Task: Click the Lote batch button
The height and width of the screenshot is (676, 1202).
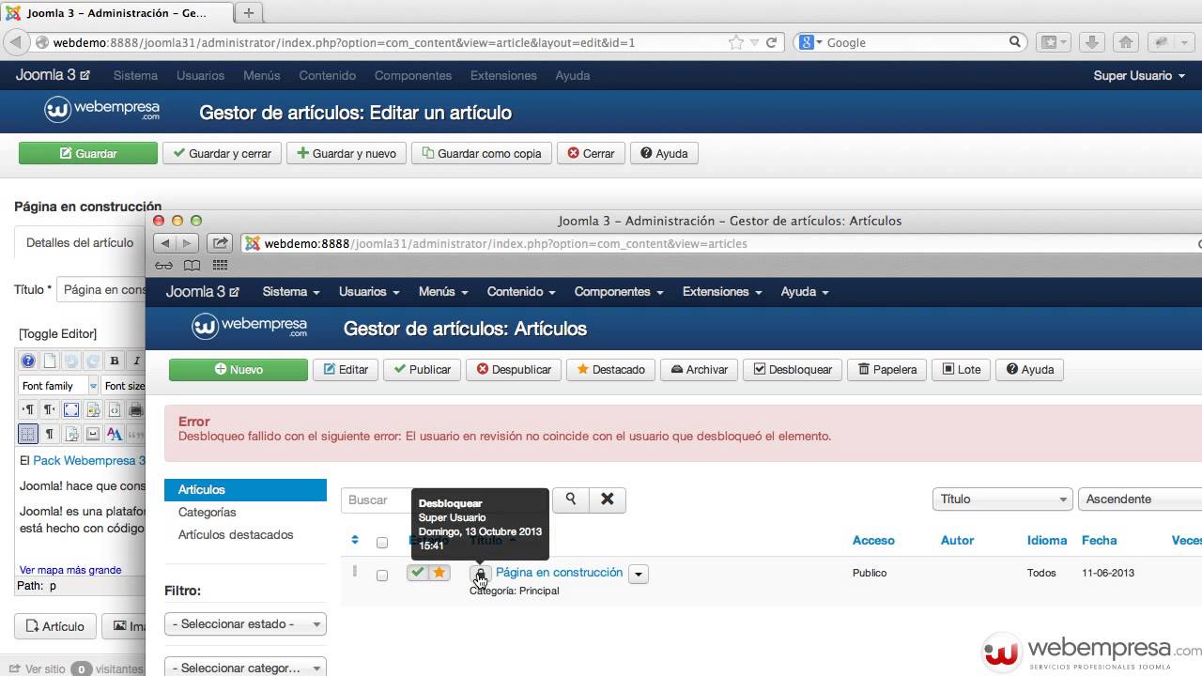Action: coord(962,370)
